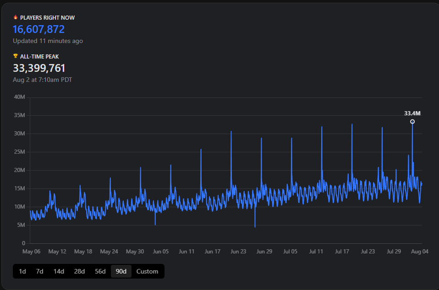Click the 40M y-axis label
Screen dimensions: 439x290
point(19,97)
